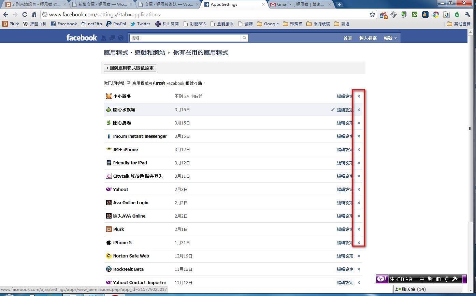Go to 首頁 in the Facebook header
Screen dimensions: 476x296
pos(348,38)
